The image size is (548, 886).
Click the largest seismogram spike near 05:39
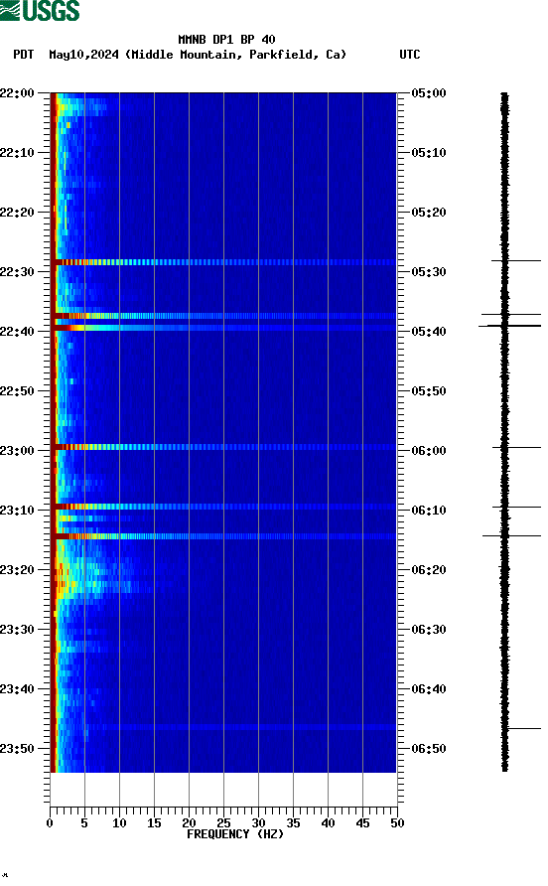click(x=509, y=326)
